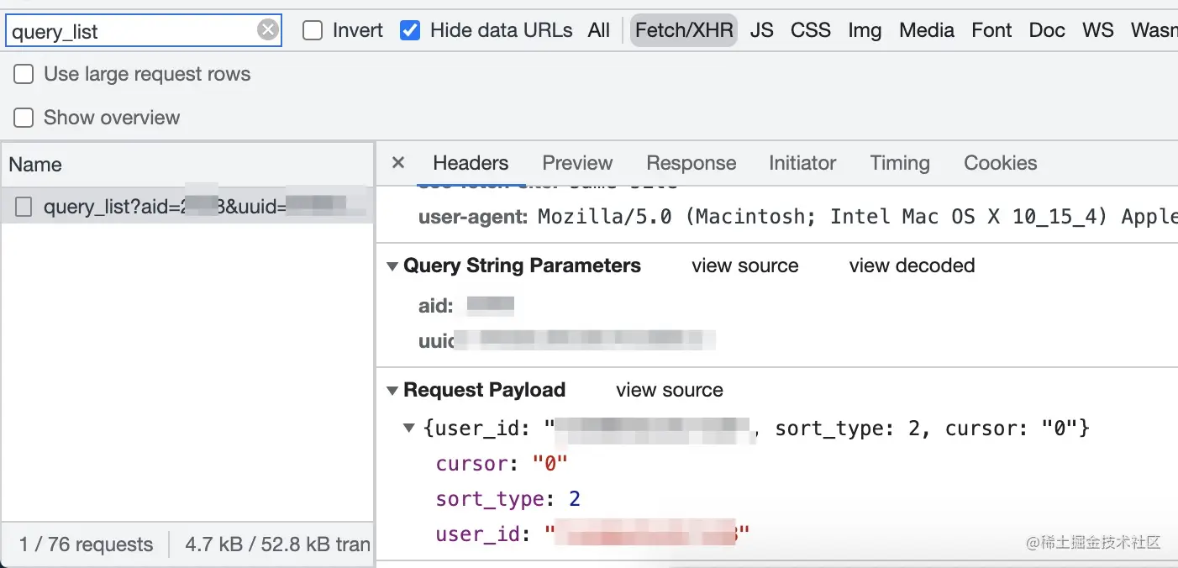Filter requests by WS
The width and height of the screenshot is (1178, 568).
(1098, 31)
